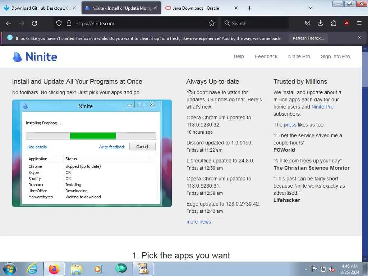
Task: Reload the current page
Action: coord(34,23)
